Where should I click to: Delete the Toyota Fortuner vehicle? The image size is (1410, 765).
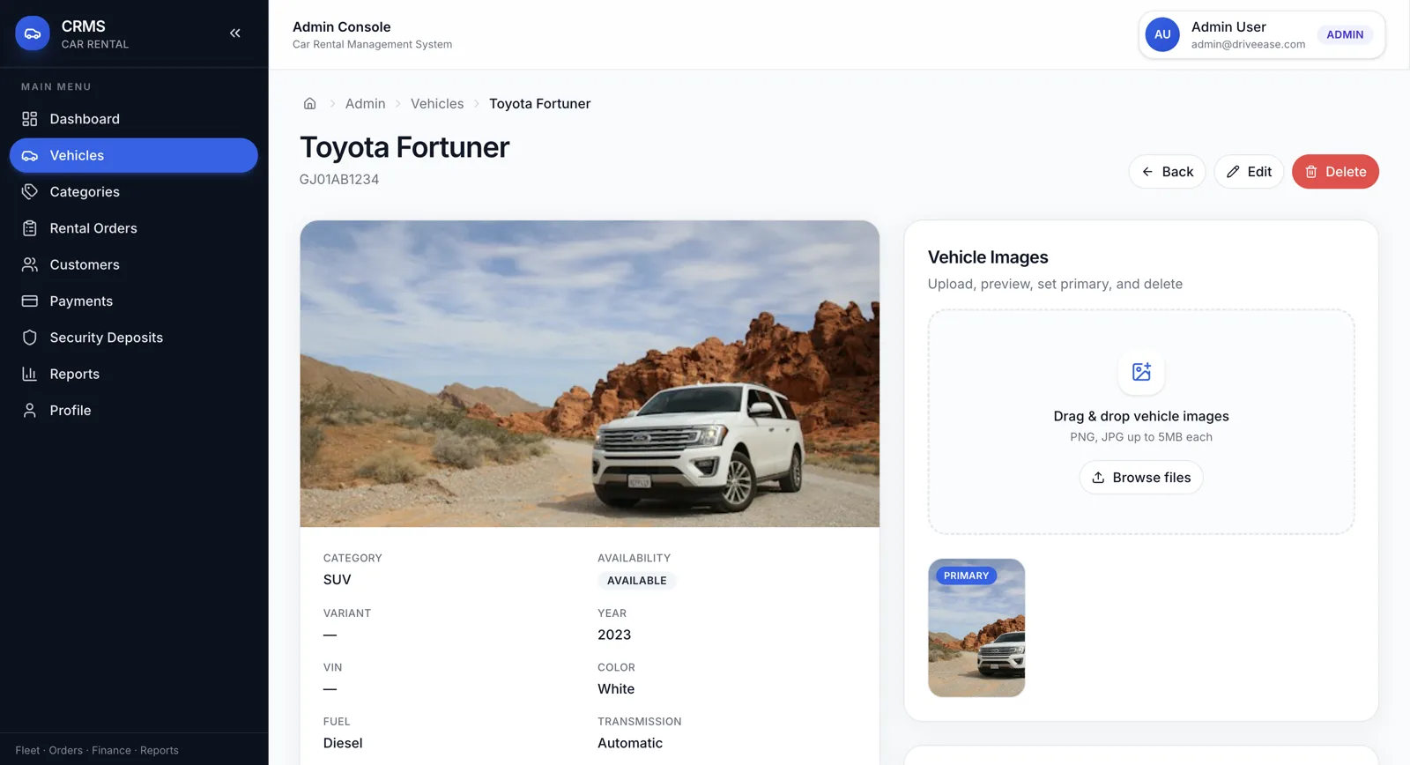1335,172
